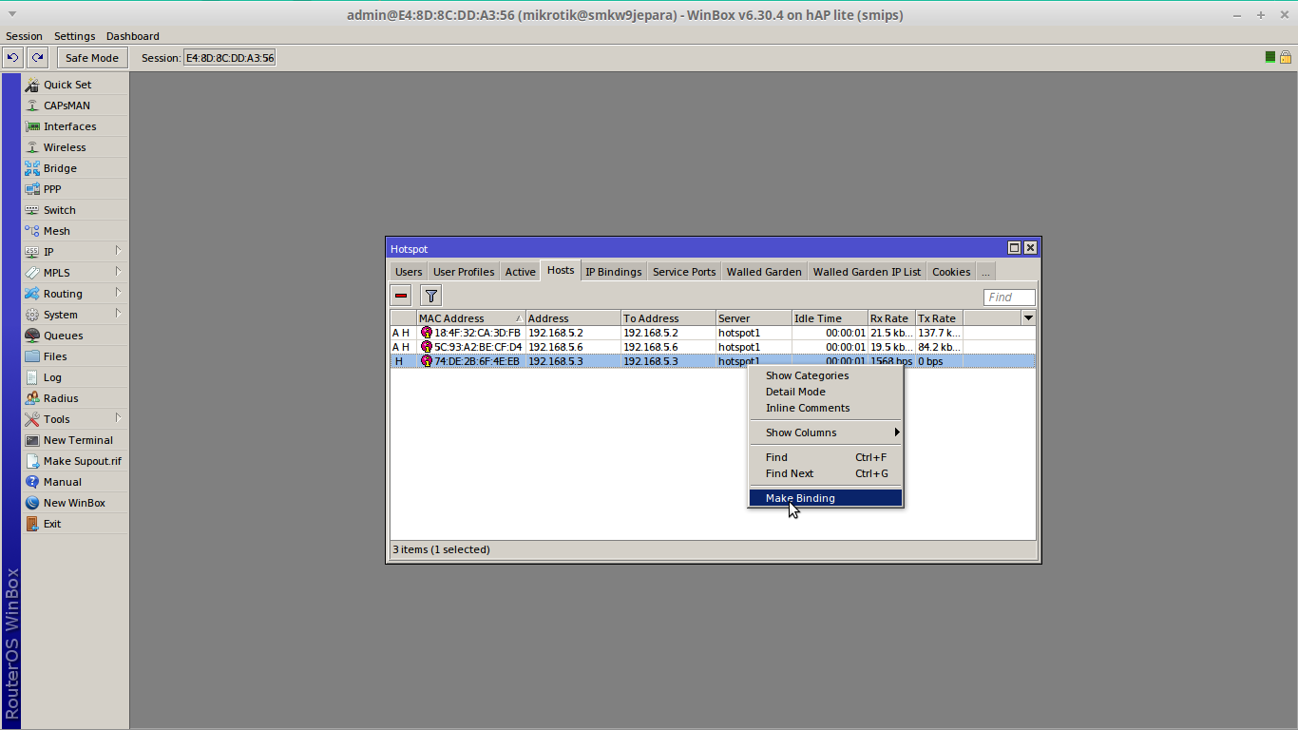Select Detail Mode in context menu
Image resolution: width=1298 pixels, height=730 pixels.
[x=825, y=392]
